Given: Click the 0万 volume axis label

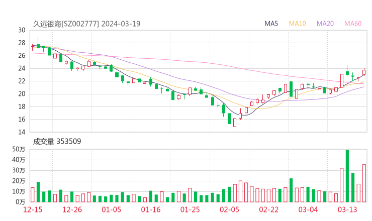Looking at the screenshot, I should point(21,202).
